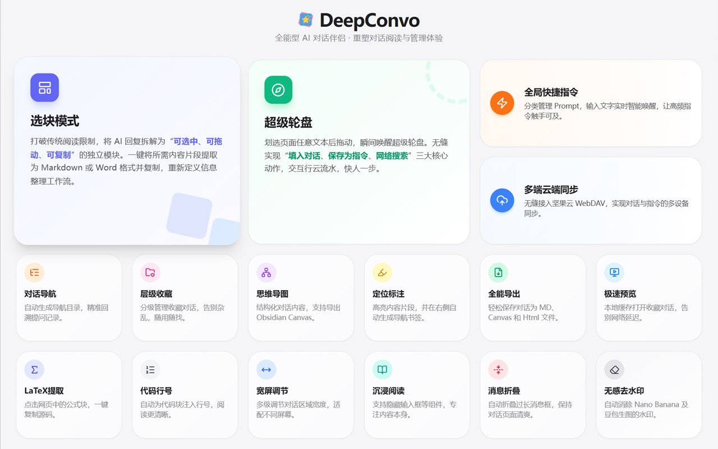The image size is (718, 449).
Task: Click the 消息折叠 collapse icon
Action: pyautogui.click(x=498, y=369)
